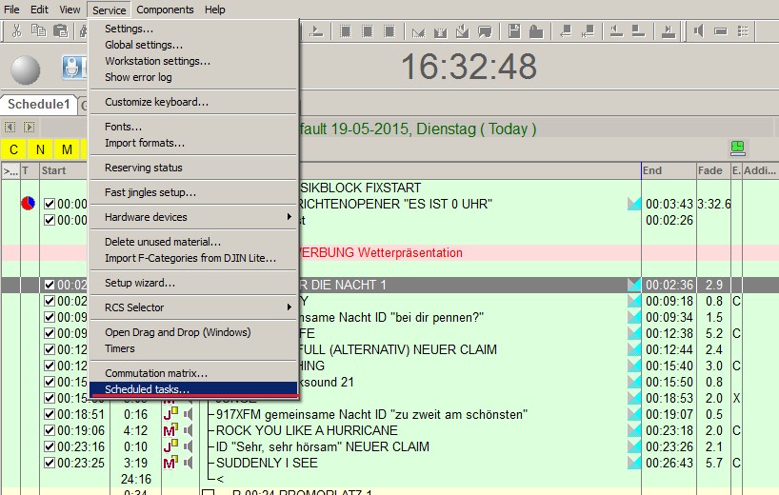
Task: Click the grey sphere status indicator
Action: click(26, 70)
